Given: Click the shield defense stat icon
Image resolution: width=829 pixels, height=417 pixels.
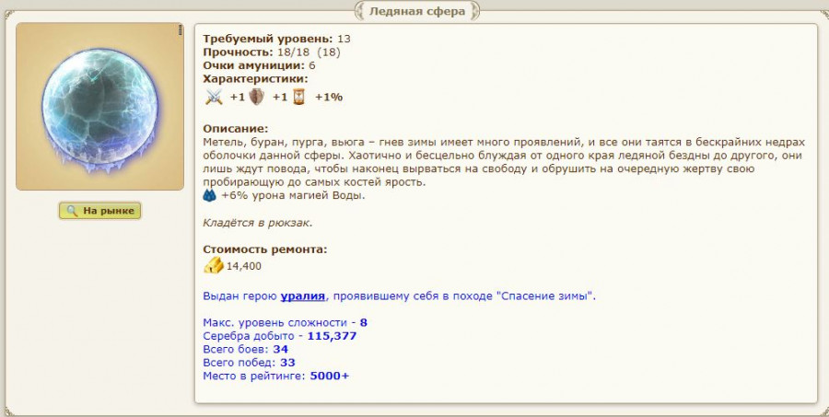Looking at the screenshot, I should click(256, 97).
